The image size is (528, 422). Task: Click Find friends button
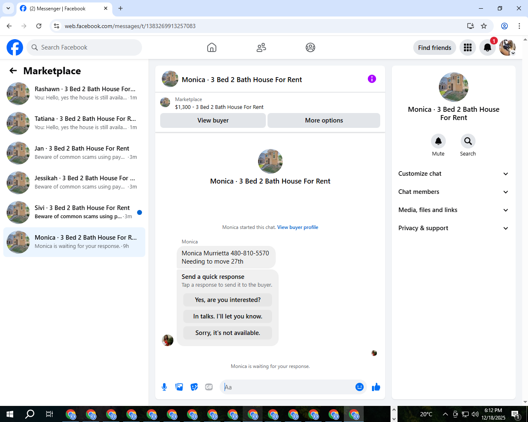click(435, 47)
